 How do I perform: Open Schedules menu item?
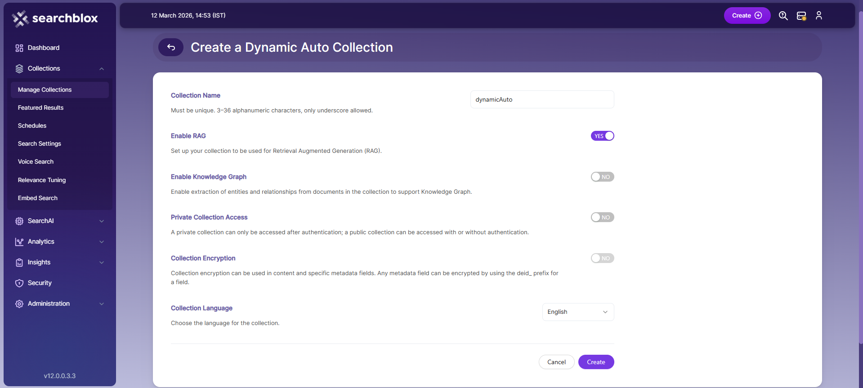coord(60,126)
